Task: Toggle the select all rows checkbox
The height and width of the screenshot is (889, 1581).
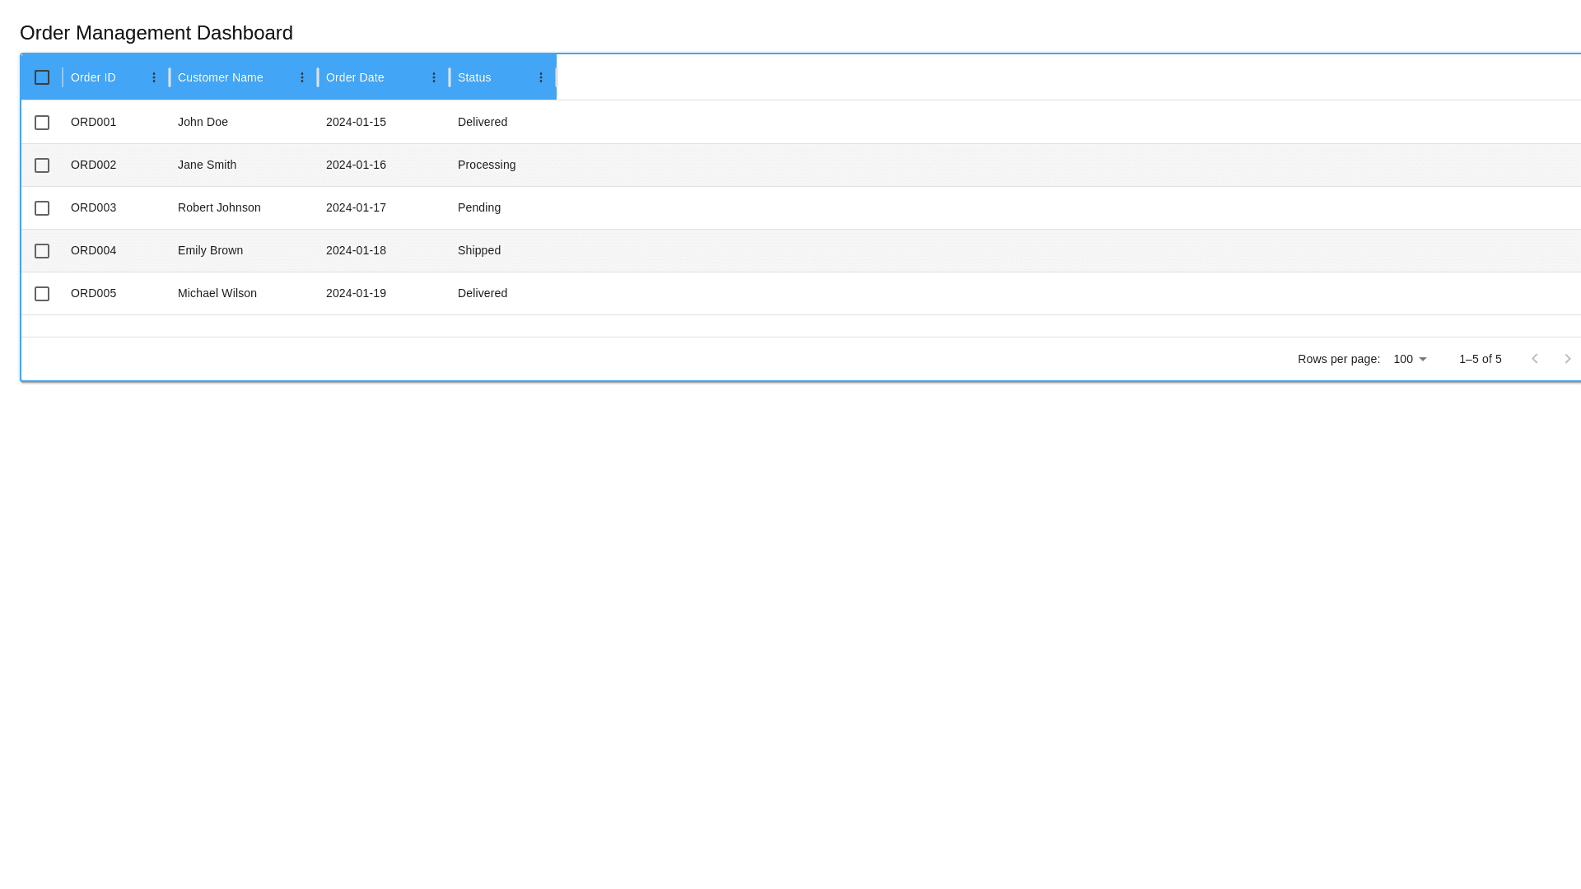Action: 42,77
